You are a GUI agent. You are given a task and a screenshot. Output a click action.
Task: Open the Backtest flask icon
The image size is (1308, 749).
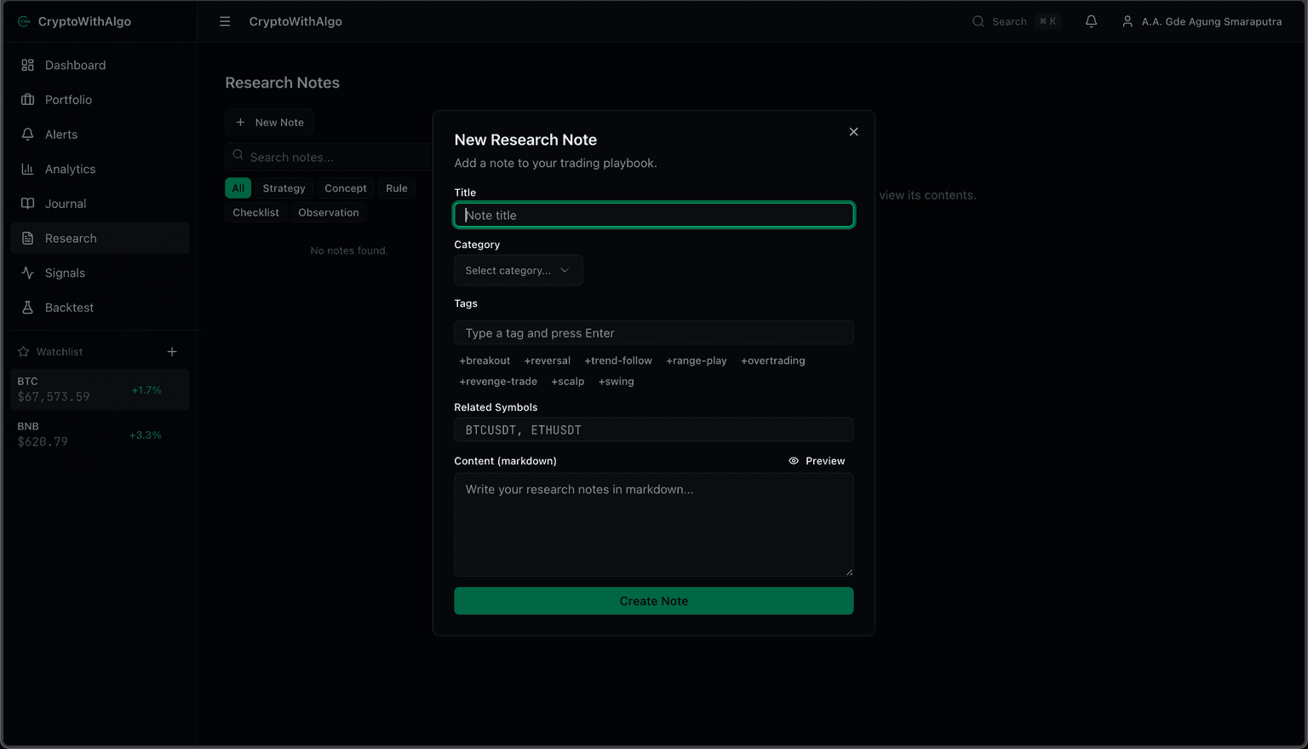tap(28, 308)
